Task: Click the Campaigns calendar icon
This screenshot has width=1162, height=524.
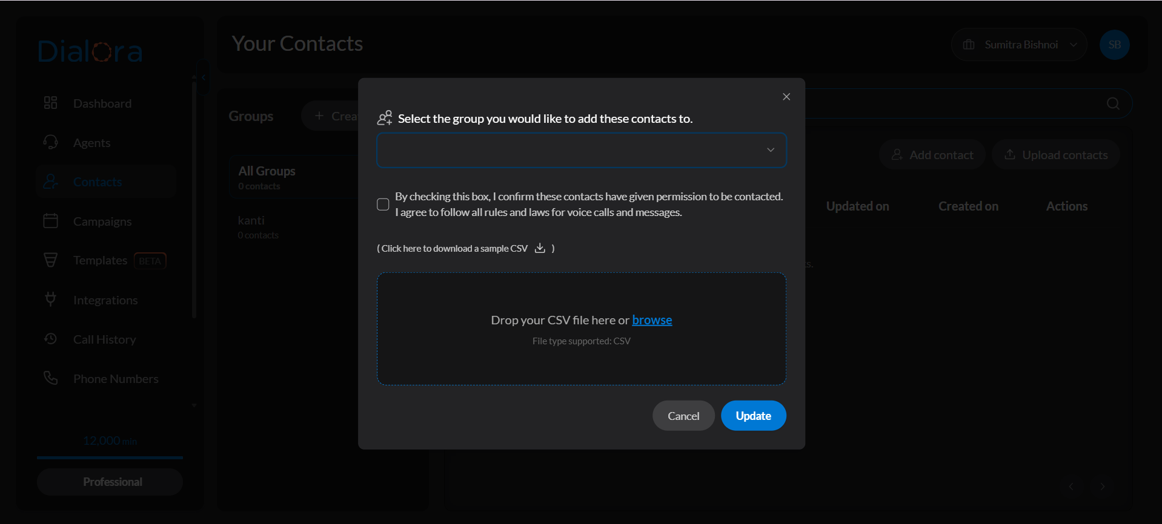Action: click(x=51, y=221)
